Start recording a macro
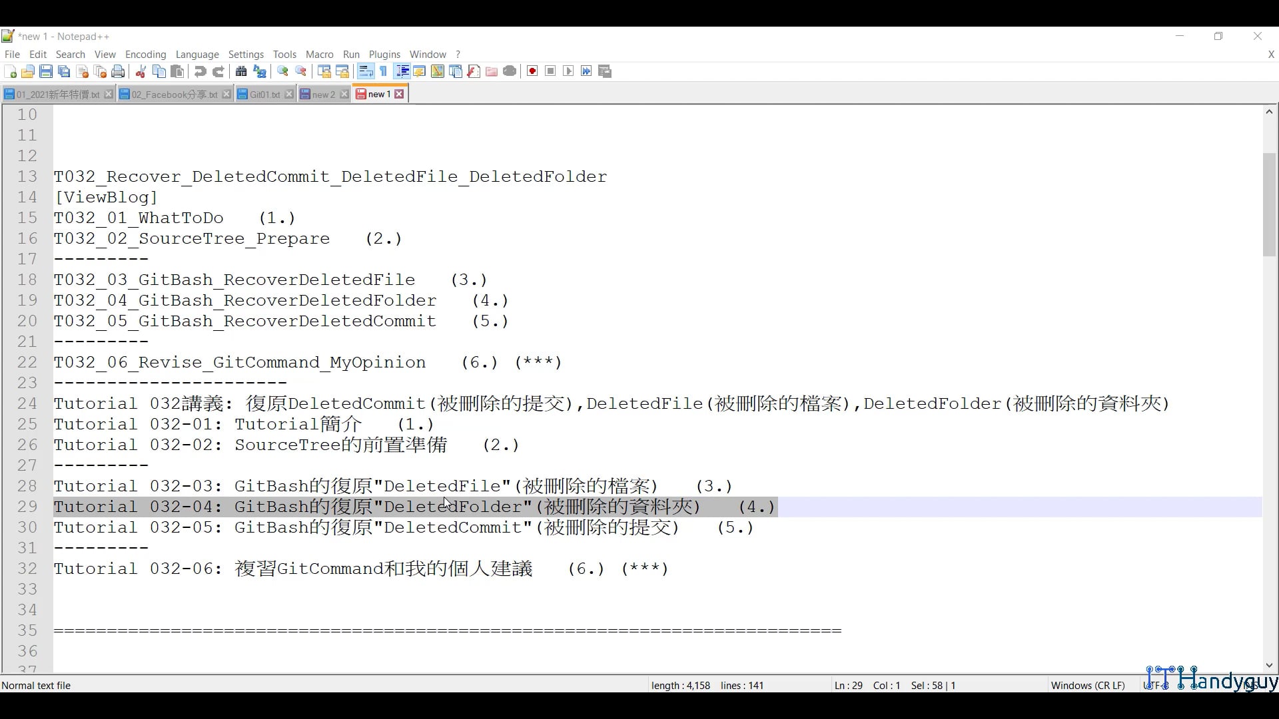 (x=532, y=71)
